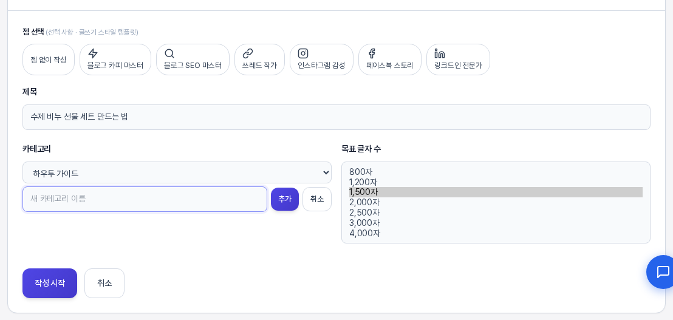The height and width of the screenshot is (320, 673).
Task: Select 2,500자 in the length list
Action: tap(496, 213)
